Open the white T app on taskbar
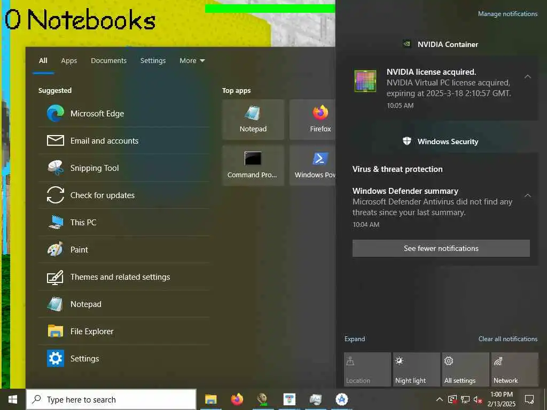 pos(289,399)
